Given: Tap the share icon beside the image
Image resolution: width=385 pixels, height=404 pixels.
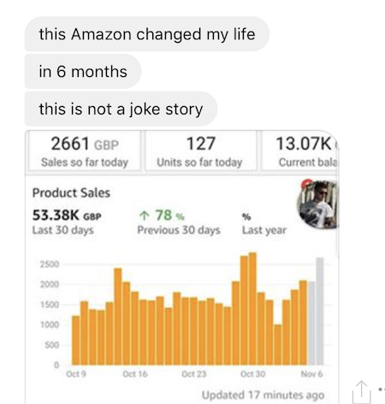Looking at the screenshot, I should [x=362, y=392].
